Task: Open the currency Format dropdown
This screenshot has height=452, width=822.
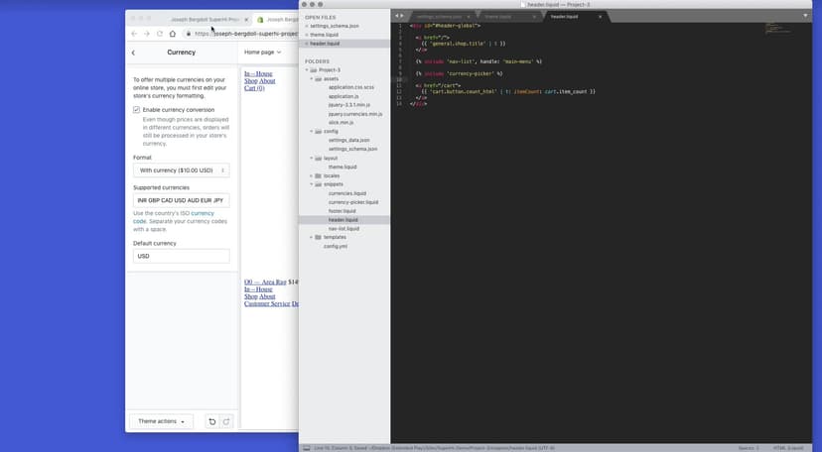Action: (x=182, y=170)
